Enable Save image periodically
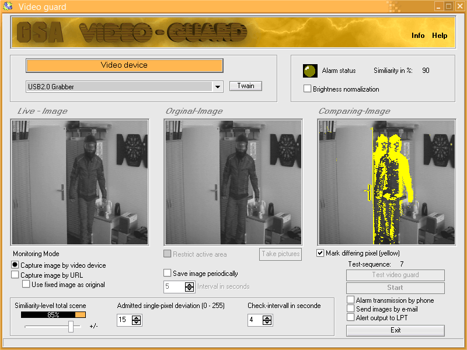The width and height of the screenshot is (467, 350). [x=168, y=273]
